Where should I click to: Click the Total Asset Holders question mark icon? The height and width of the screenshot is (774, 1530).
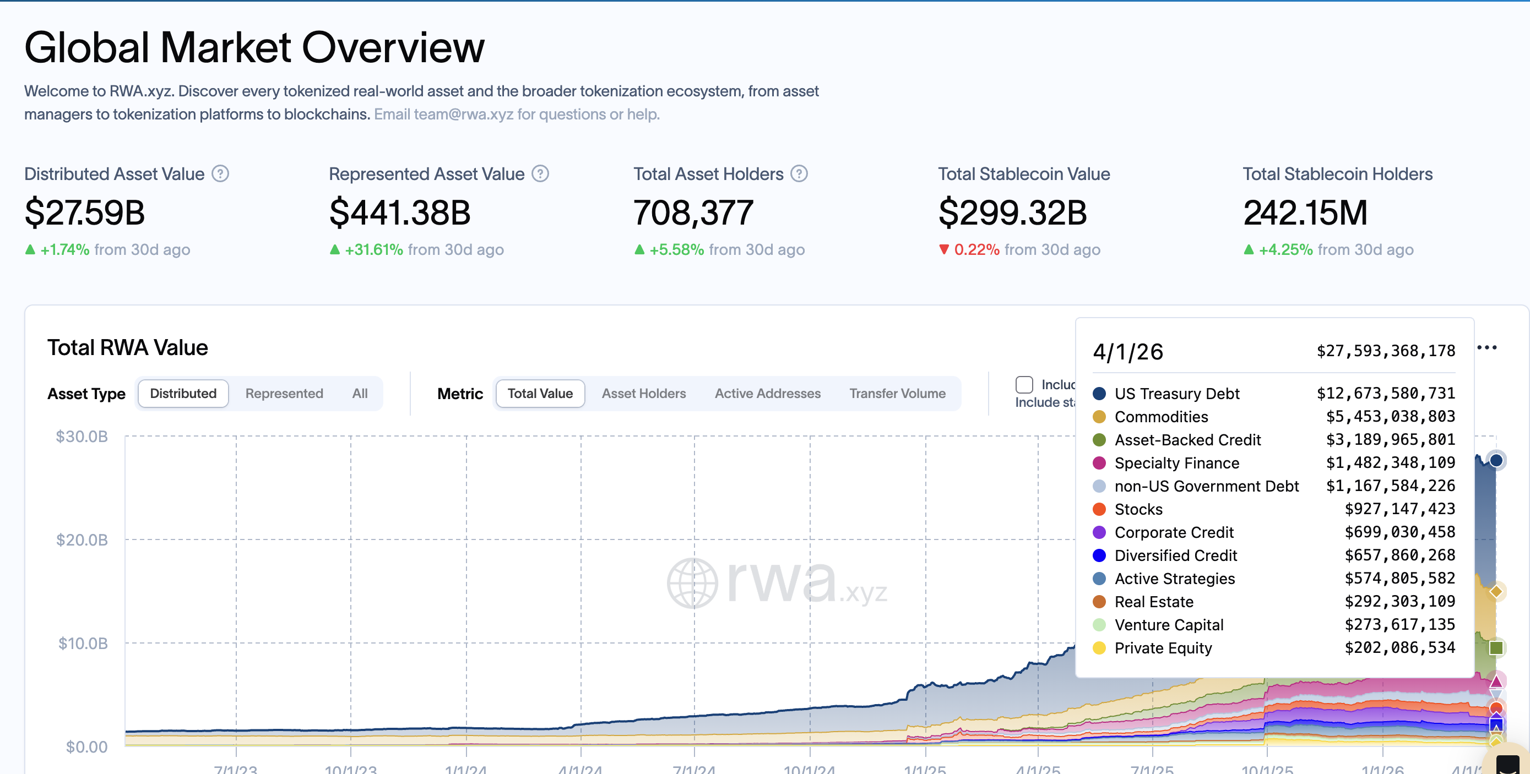tap(799, 173)
